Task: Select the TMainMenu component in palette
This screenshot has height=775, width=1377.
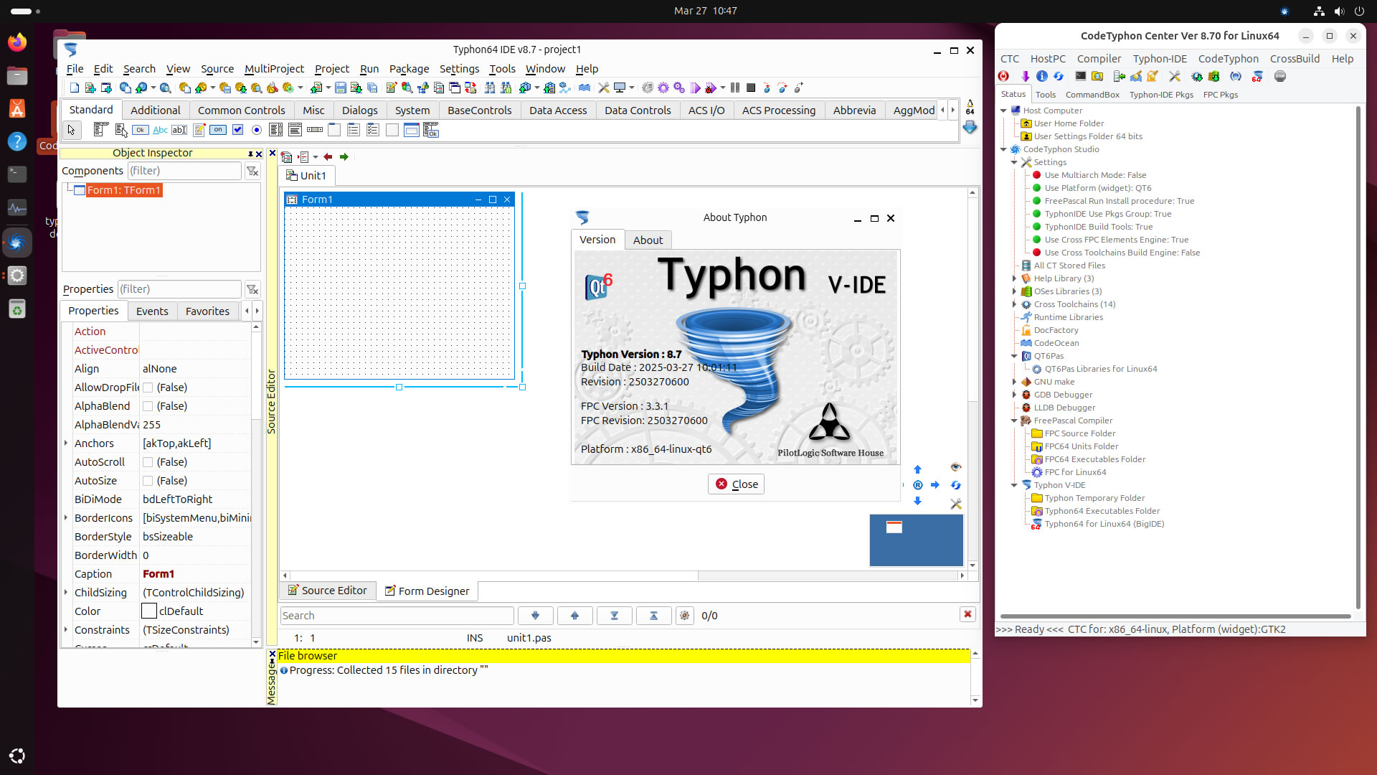Action: point(100,130)
